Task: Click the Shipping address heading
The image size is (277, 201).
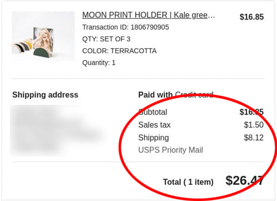Action: coord(45,95)
